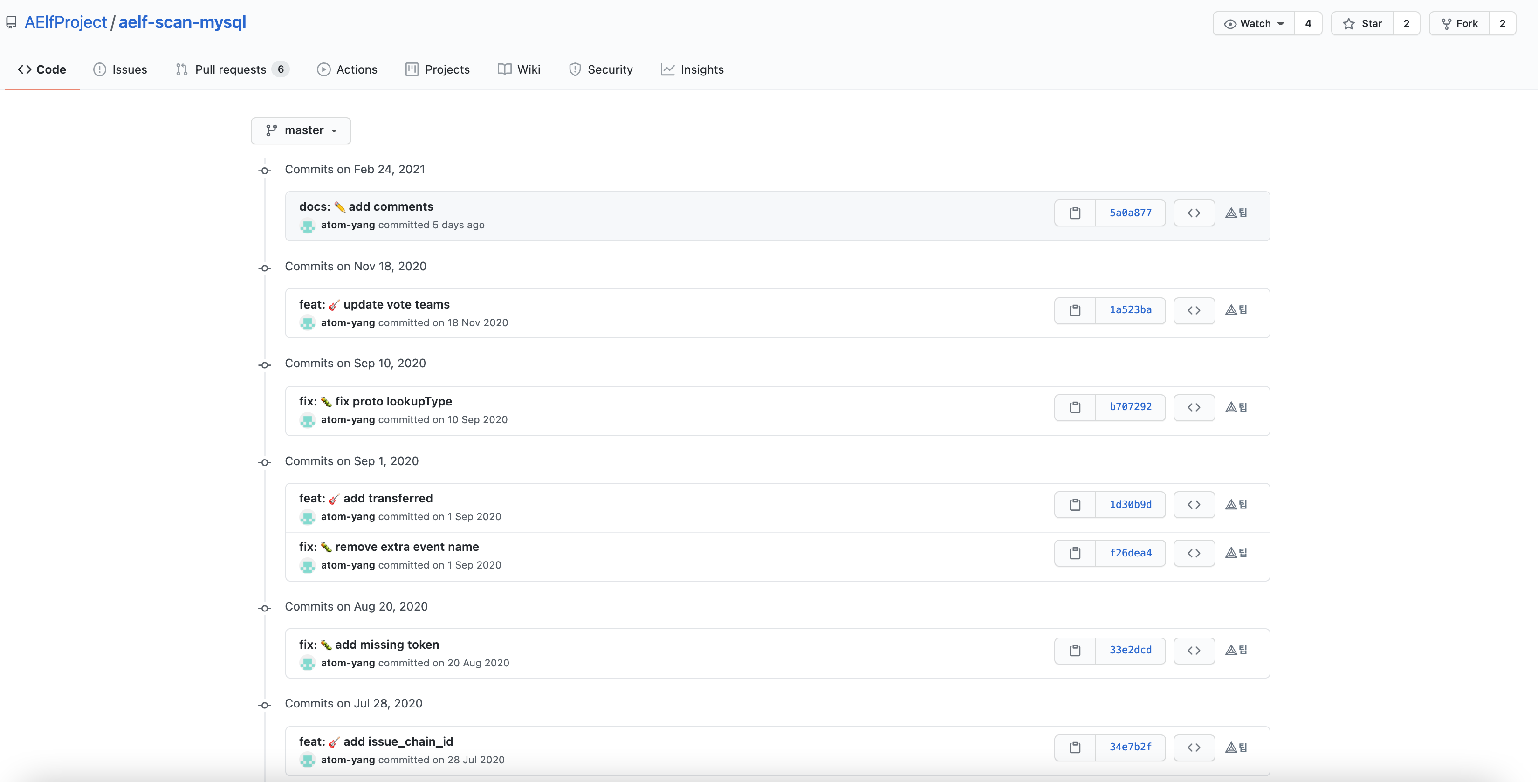
Task: Click translate icon beside commit 33e2dcd
Action: [x=1236, y=650]
